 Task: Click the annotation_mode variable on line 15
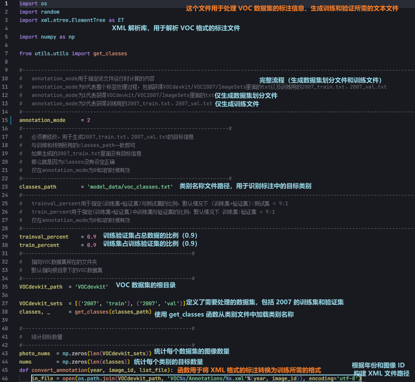click(x=42, y=120)
